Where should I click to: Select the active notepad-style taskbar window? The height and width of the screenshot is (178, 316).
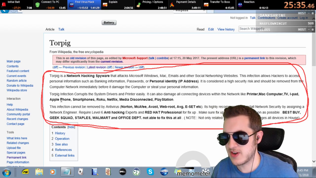67,172
